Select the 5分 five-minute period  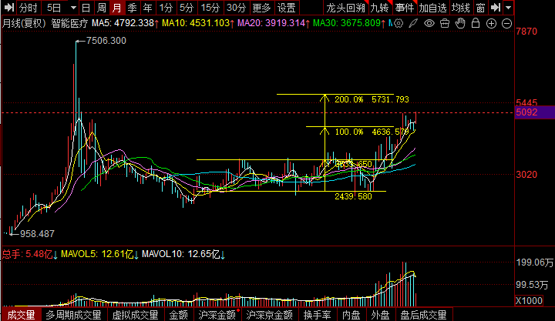(x=187, y=8)
